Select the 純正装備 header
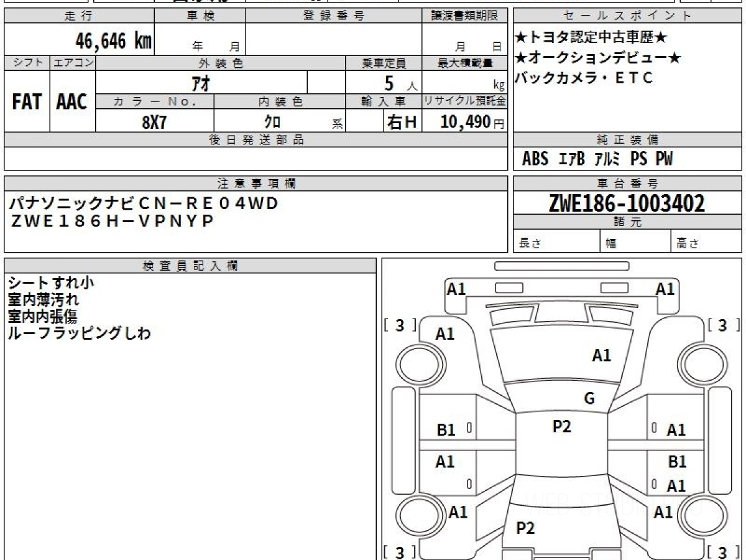The width and height of the screenshot is (746, 560). click(x=627, y=140)
